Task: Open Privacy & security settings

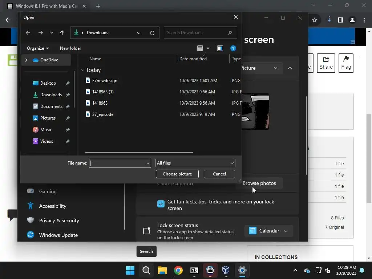Action: 59,221
